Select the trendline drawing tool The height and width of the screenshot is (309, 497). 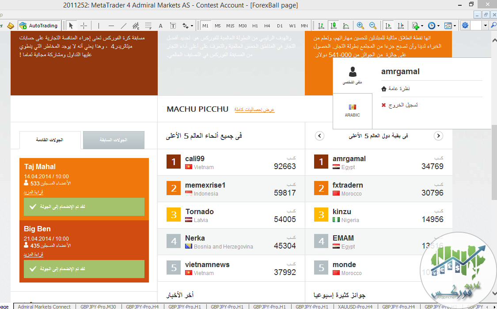tap(123, 26)
